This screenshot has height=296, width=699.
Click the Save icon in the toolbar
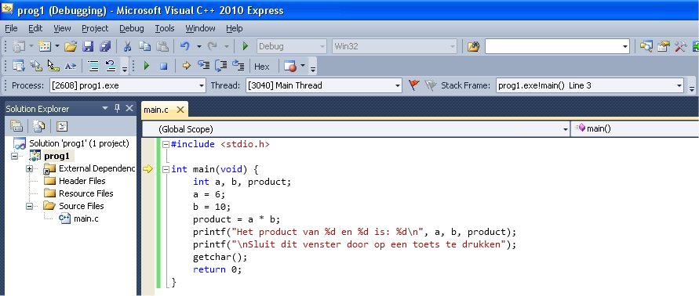pos(88,46)
